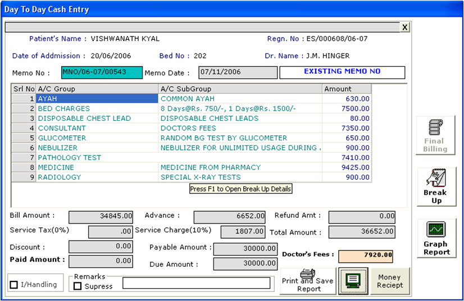Click the 8 Days@Rs. 750/- subgroup cell
Viewport: 464px width, 301px height.
pyautogui.click(x=240, y=108)
